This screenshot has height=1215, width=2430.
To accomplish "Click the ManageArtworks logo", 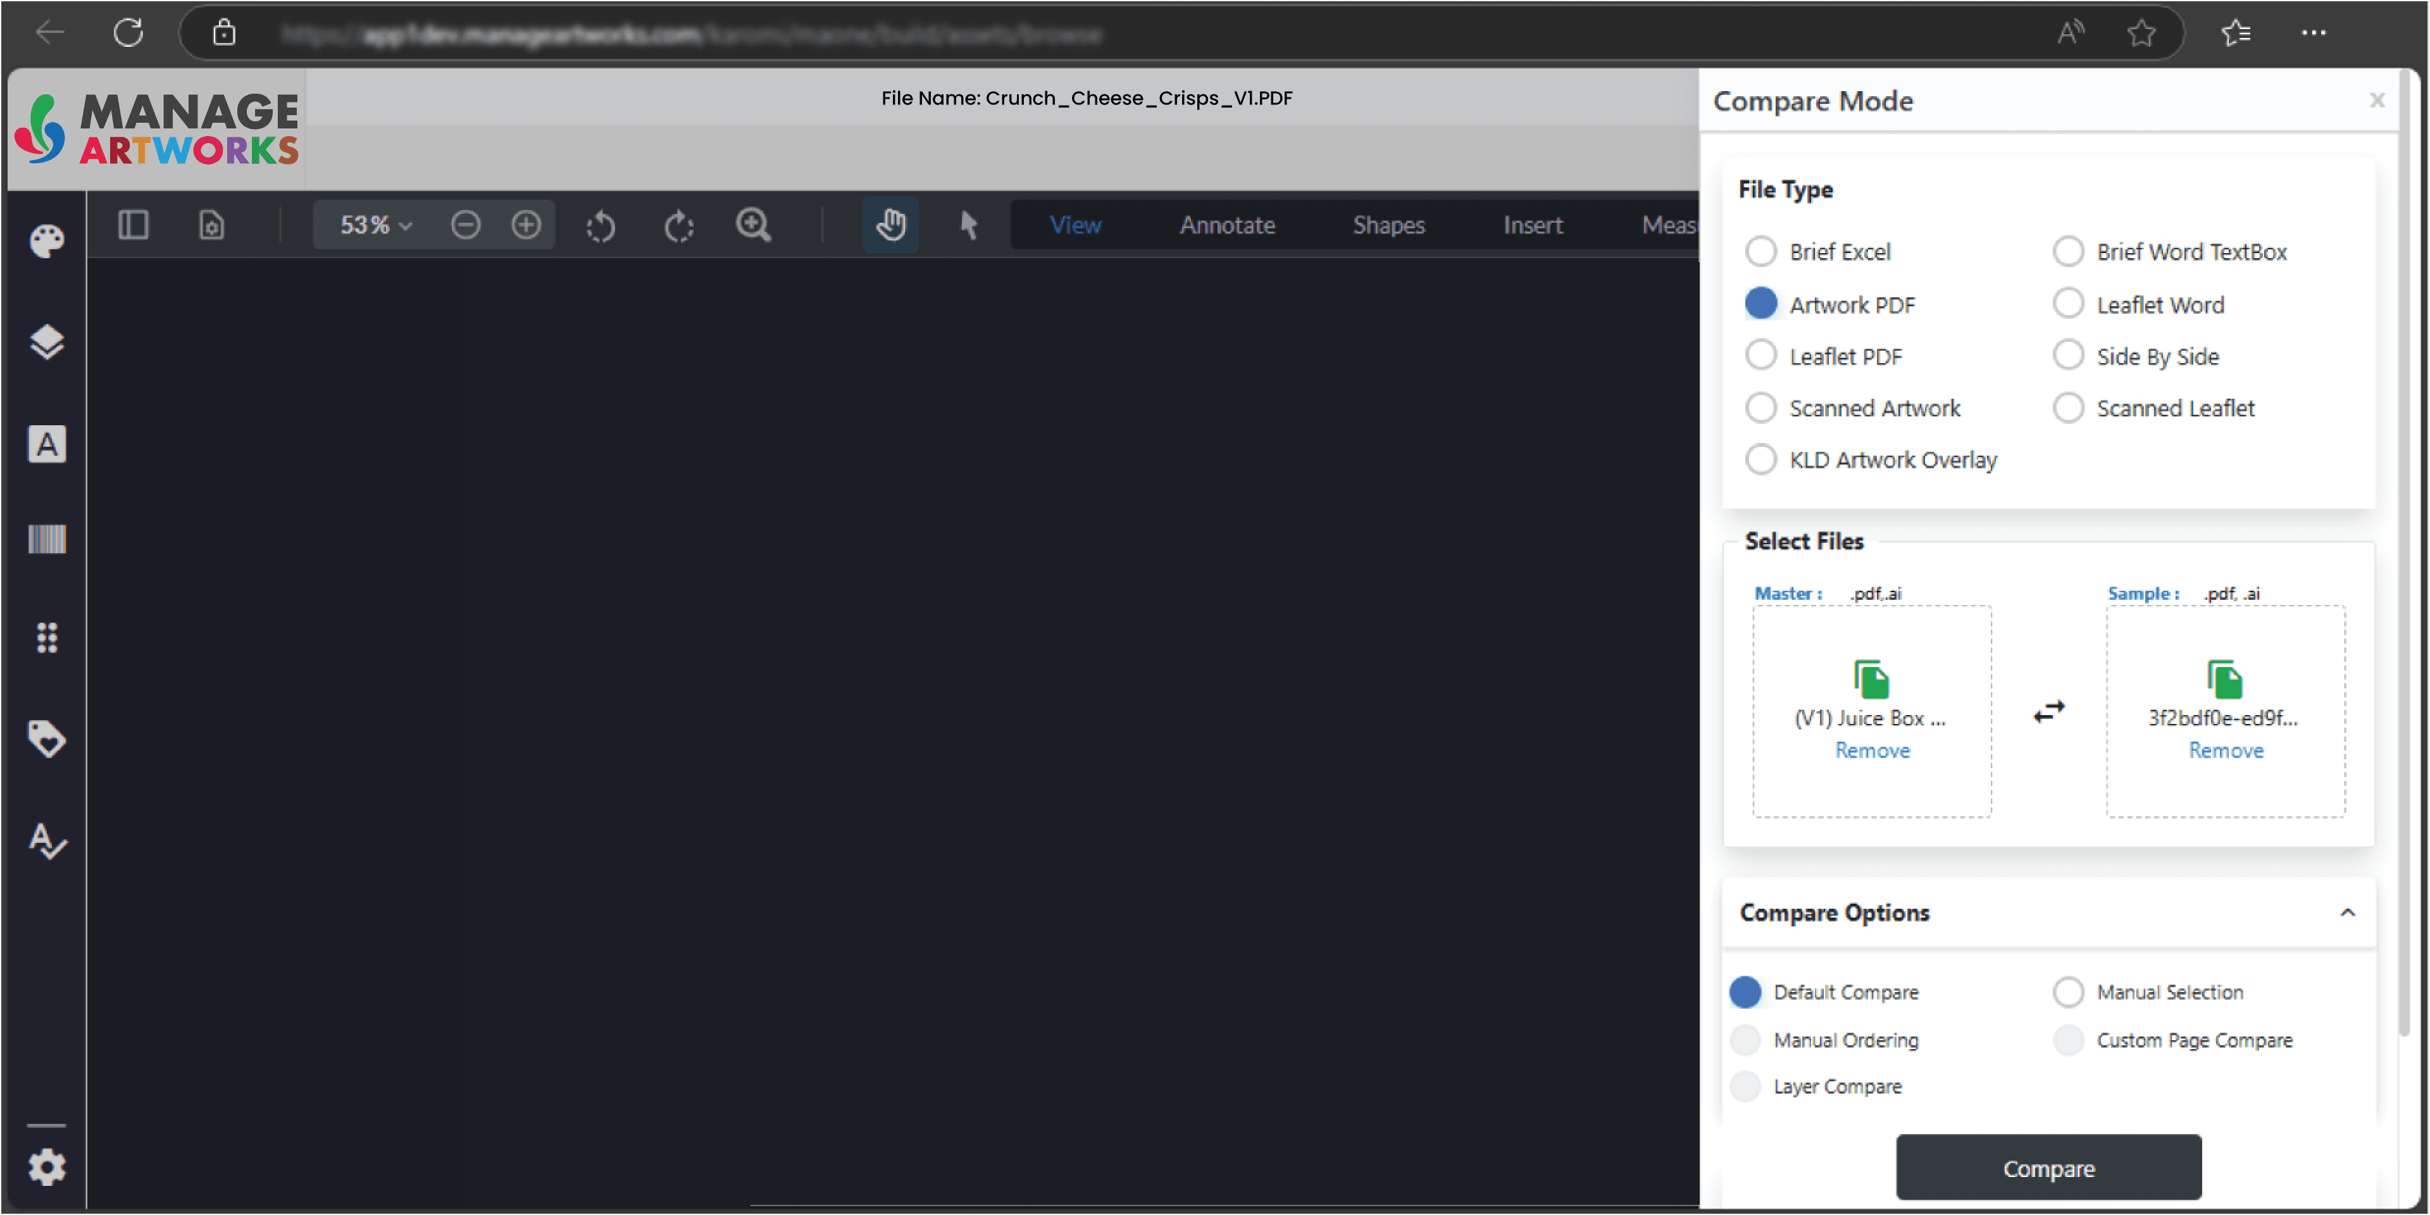I will (x=156, y=129).
